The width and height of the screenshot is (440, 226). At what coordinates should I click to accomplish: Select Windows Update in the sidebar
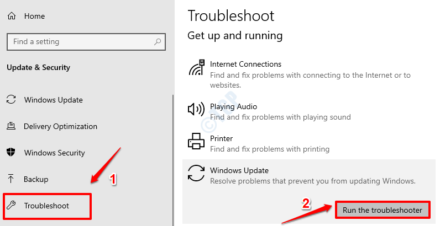tap(53, 100)
